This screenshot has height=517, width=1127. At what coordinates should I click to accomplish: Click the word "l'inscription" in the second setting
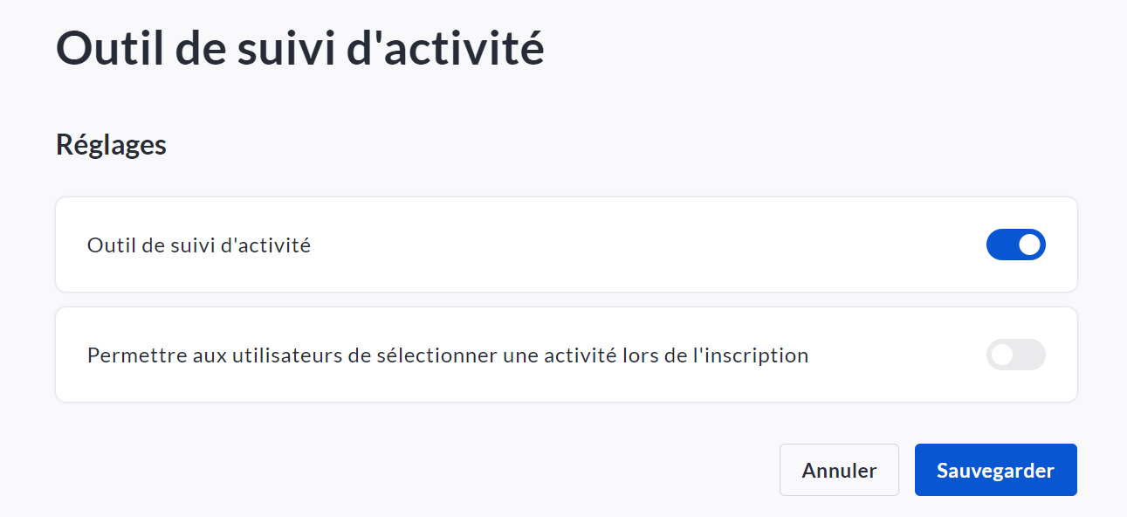point(754,355)
